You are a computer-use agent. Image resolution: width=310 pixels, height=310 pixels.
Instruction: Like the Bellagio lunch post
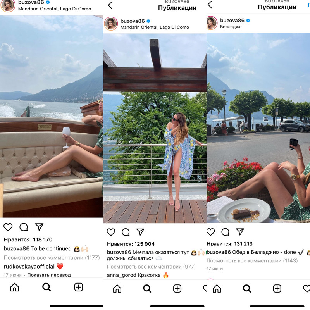tap(210, 232)
